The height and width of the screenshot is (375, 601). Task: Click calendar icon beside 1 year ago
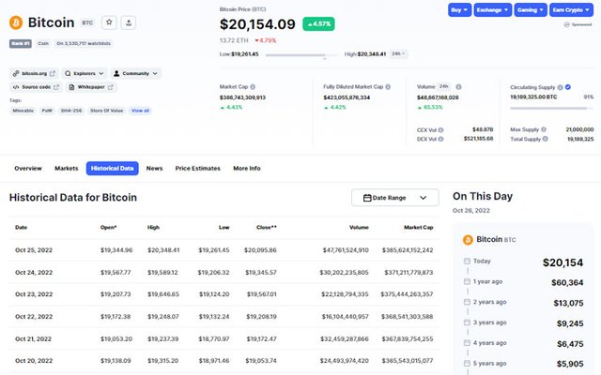(x=467, y=281)
